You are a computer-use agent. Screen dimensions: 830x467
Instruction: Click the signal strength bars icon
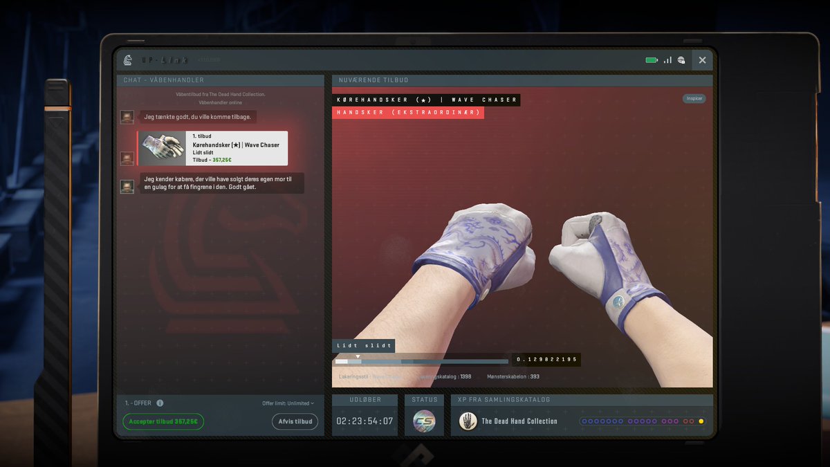(667, 60)
